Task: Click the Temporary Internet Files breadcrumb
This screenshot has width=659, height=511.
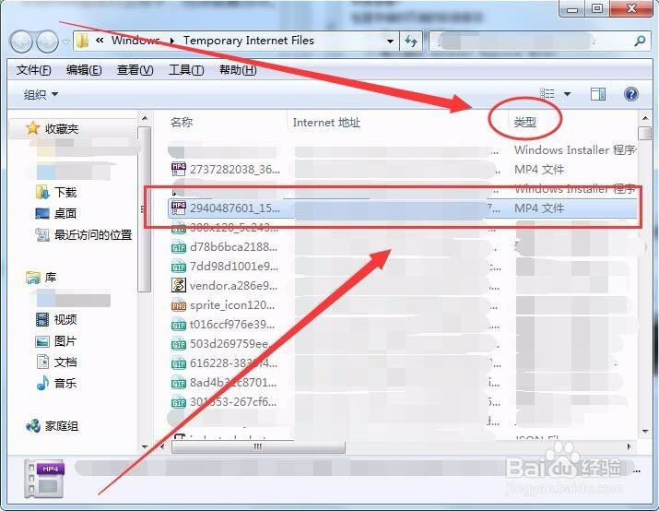Action: [248, 41]
